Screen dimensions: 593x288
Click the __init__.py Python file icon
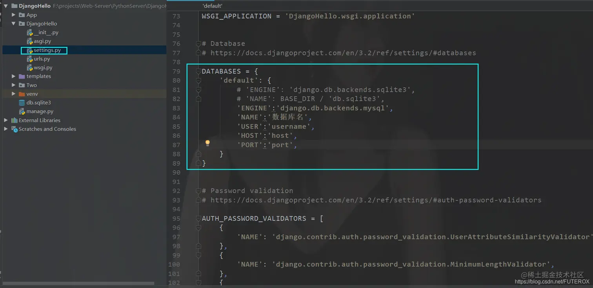[30, 32]
